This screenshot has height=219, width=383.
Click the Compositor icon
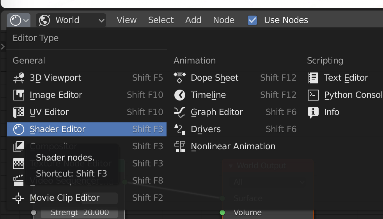(x=19, y=147)
